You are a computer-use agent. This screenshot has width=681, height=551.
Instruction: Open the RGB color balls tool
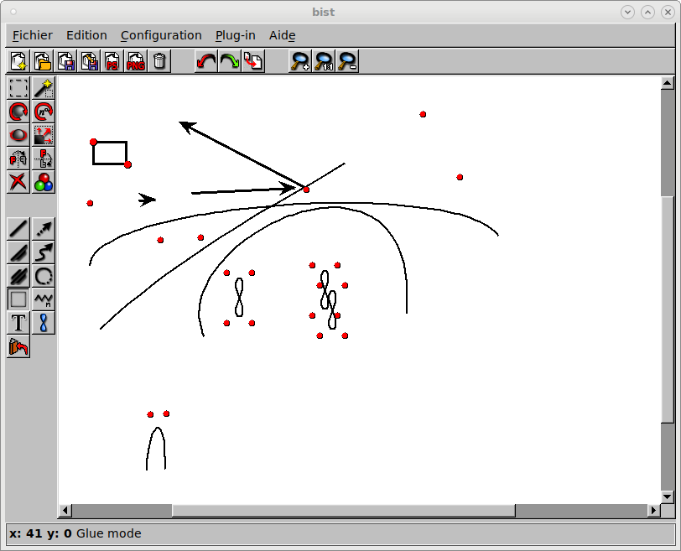point(44,182)
